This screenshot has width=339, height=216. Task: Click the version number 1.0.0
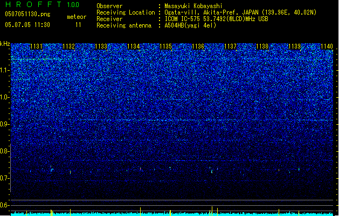click(73, 5)
